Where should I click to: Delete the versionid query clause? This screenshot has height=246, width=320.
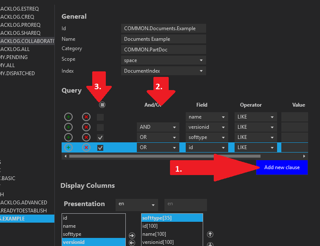click(x=86, y=127)
